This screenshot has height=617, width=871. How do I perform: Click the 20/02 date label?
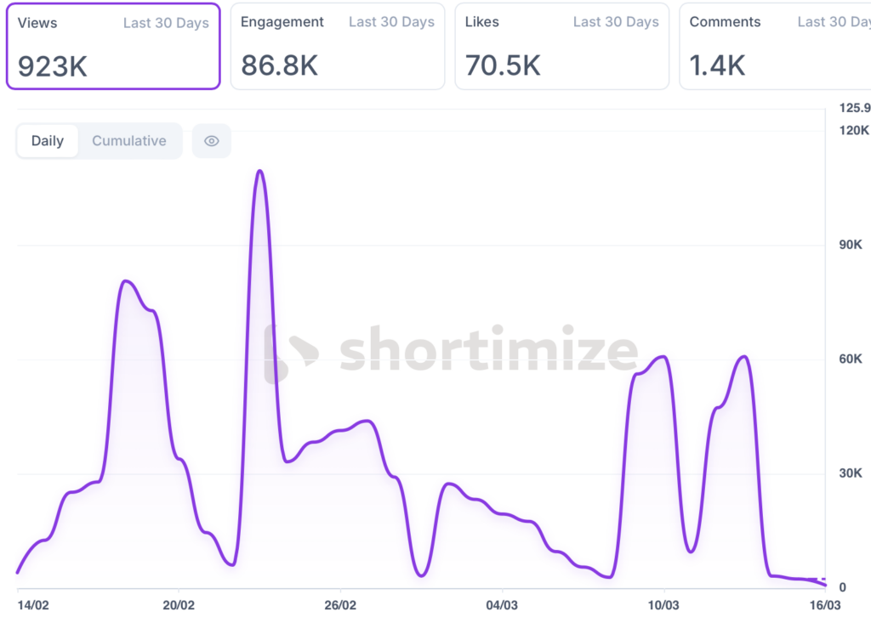[178, 605]
